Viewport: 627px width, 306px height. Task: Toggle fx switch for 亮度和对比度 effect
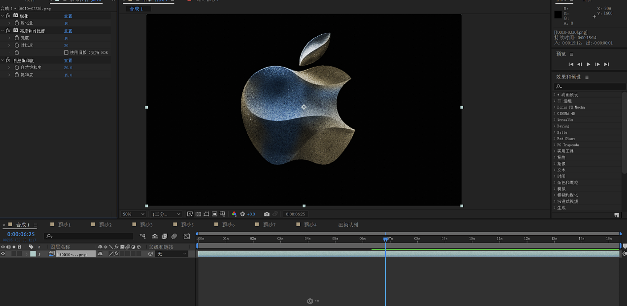coord(8,31)
